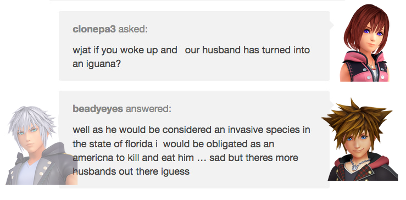Click the speech bubble pointer beside Kairi's avatar

332,25
